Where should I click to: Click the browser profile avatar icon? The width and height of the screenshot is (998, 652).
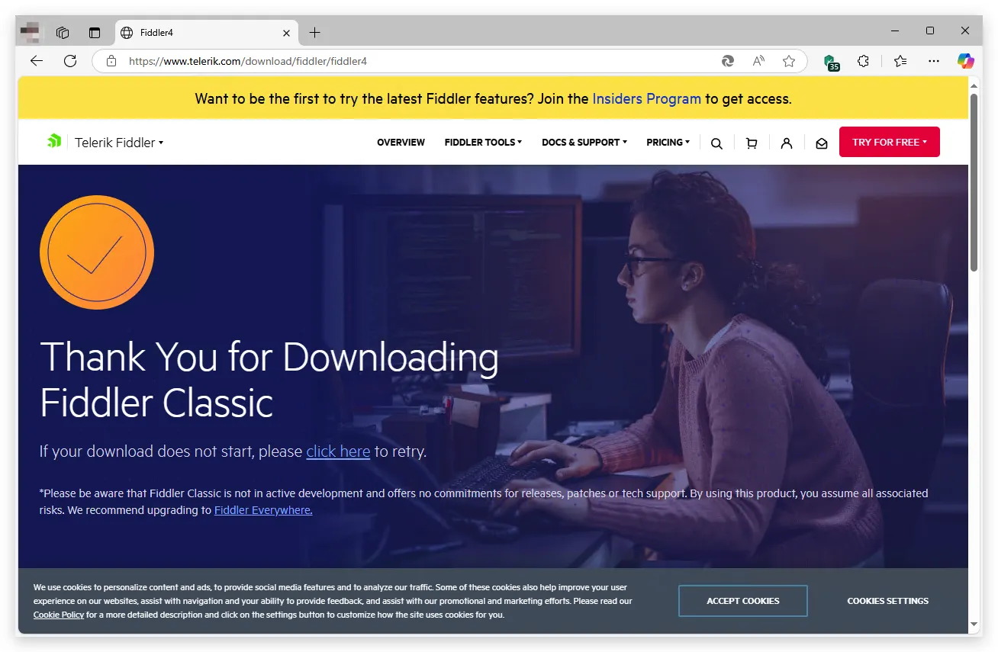tap(30, 33)
